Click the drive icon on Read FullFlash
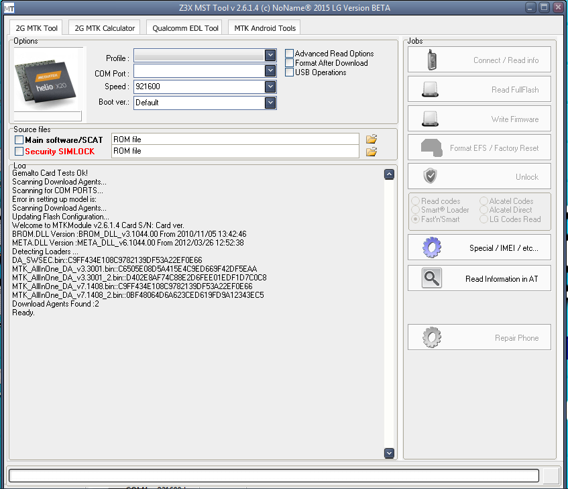 pyautogui.click(x=431, y=89)
